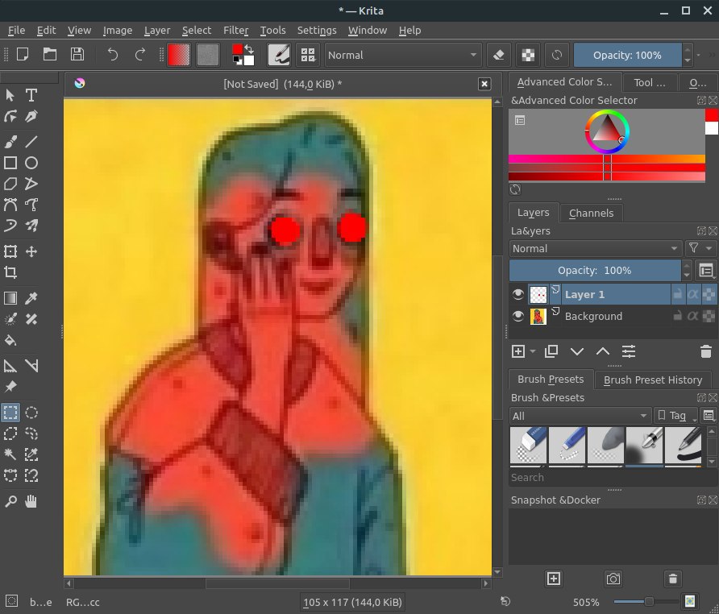The image size is (719, 614).
Task: Select the Line tool
Action: [31, 142]
